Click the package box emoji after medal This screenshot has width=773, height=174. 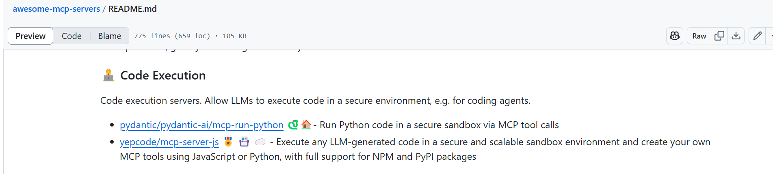pyautogui.click(x=244, y=142)
